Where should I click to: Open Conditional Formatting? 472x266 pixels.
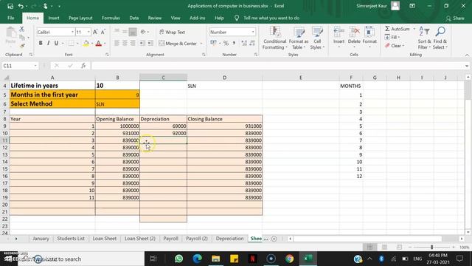[274, 38]
